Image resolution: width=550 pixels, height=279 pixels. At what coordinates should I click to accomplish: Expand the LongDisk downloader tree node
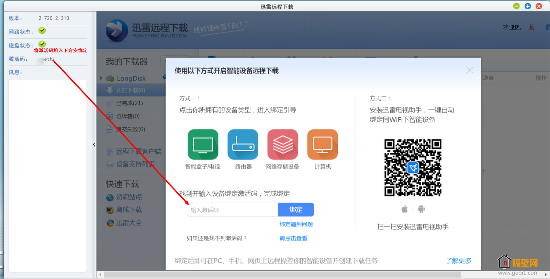point(101,78)
